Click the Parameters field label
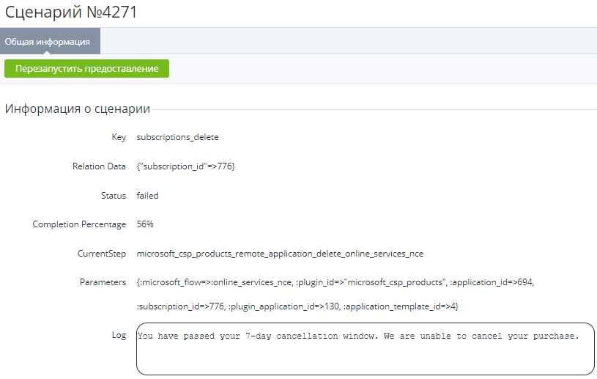Image resolution: width=597 pixels, height=379 pixels. coord(103,282)
